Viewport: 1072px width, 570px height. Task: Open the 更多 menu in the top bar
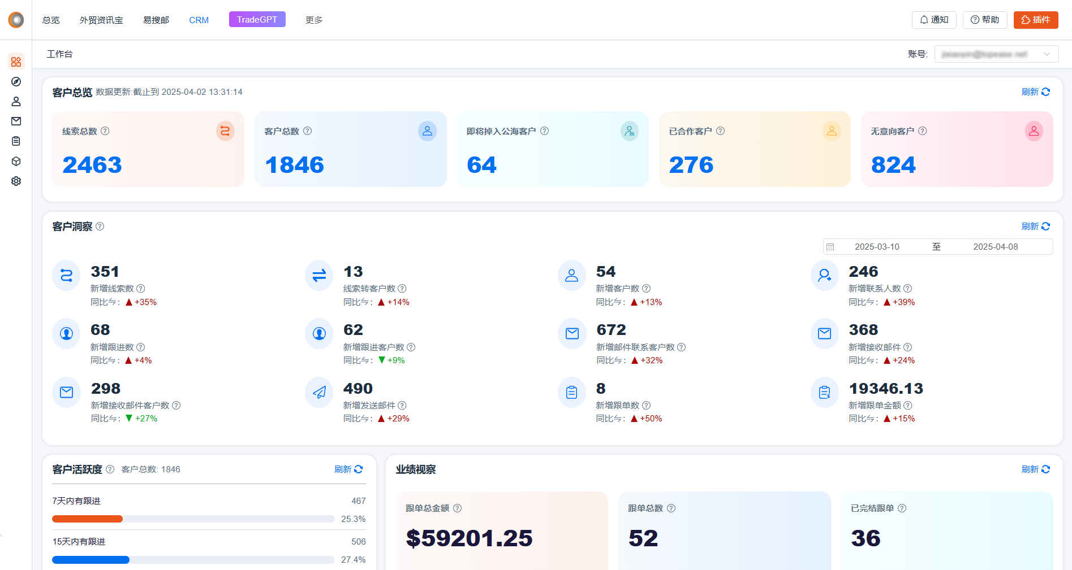(x=313, y=19)
